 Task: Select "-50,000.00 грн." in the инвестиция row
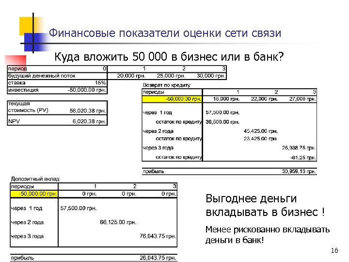pos(87,90)
